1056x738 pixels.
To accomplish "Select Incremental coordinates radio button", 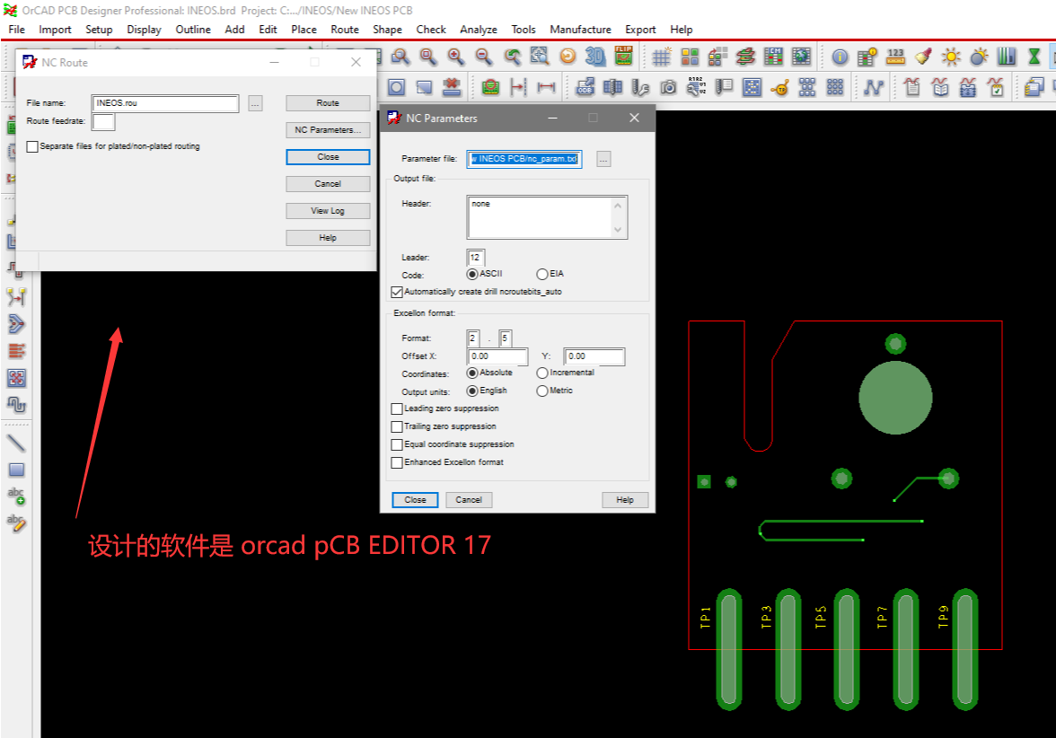I will click(x=542, y=373).
